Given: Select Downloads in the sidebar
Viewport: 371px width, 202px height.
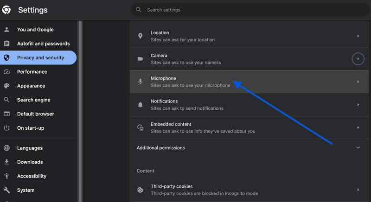Looking at the screenshot, I should (38, 162).
